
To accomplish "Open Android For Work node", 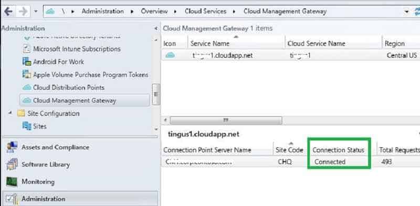I will 58,62.
